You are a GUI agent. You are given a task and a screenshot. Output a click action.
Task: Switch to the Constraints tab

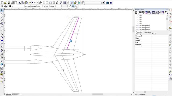point(147,32)
